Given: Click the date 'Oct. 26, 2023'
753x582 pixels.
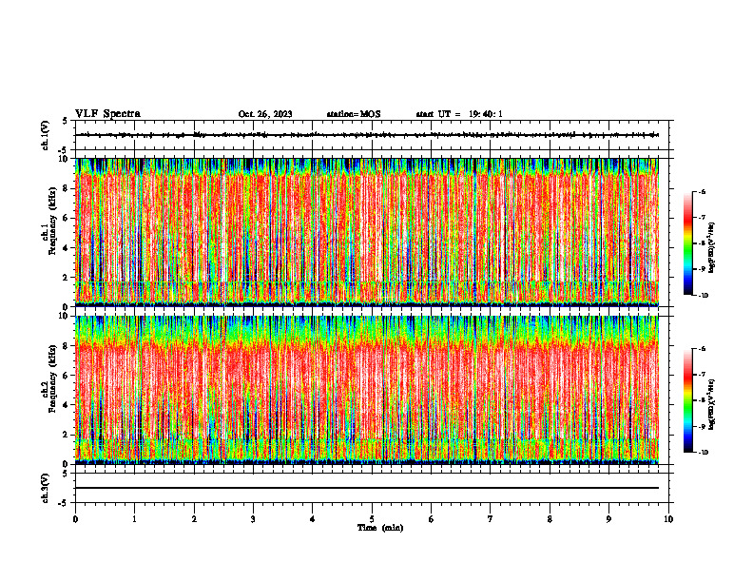Looking at the screenshot, I should coord(265,114).
